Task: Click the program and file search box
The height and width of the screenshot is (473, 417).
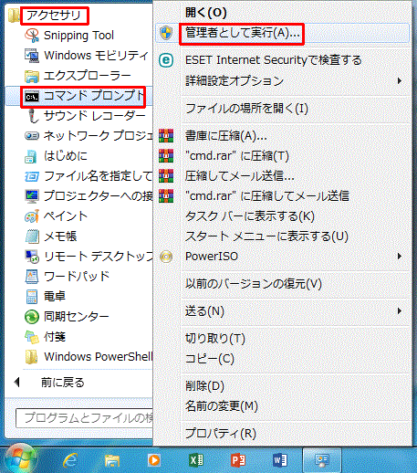Action: coord(84,418)
